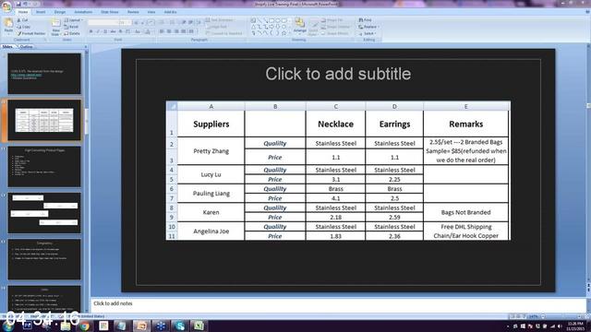Image resolution: width=591 pixels, height=332 pixels.
Task: Switch to the View ribbon tab
Action: [x=151, y=12]
